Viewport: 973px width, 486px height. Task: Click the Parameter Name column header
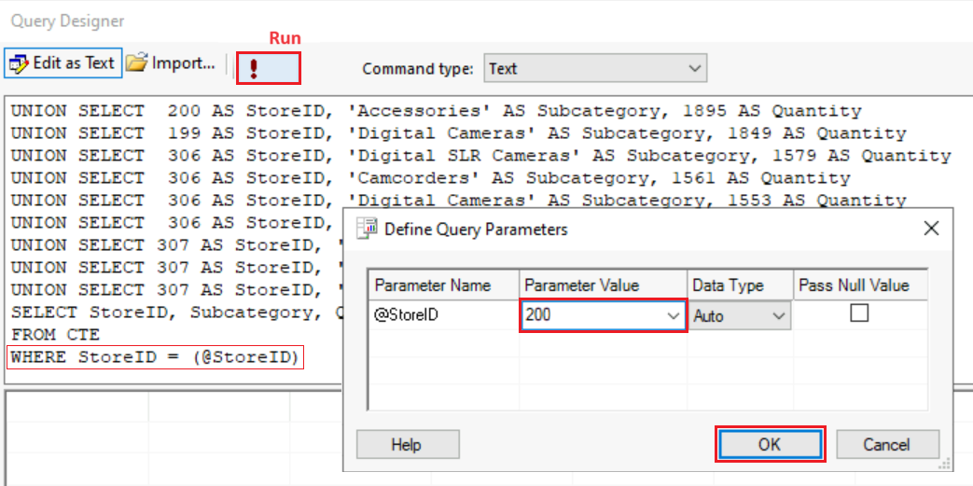coord(444,285)
